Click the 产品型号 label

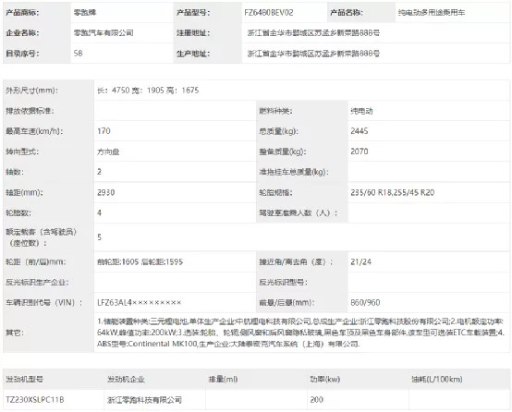coord(193,13)
